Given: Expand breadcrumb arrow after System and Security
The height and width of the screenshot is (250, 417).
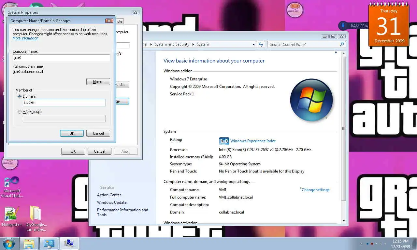Looking at the screenshot, I should pos(193,44).
